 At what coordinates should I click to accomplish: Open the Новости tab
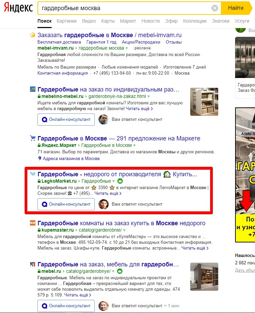[x=150, y=21]
